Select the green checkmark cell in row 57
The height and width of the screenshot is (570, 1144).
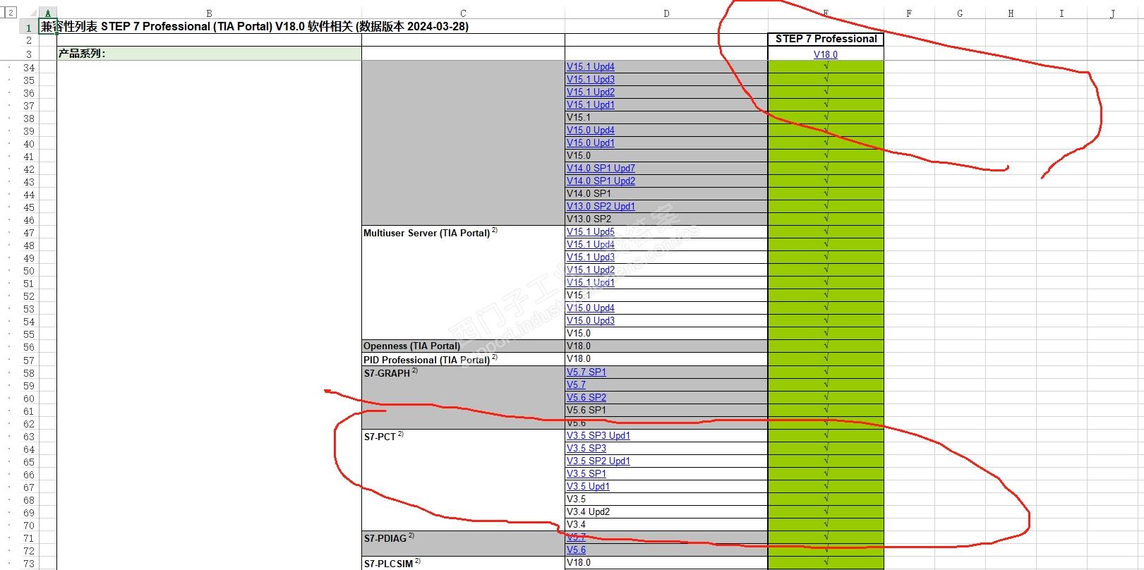[826, 359]
